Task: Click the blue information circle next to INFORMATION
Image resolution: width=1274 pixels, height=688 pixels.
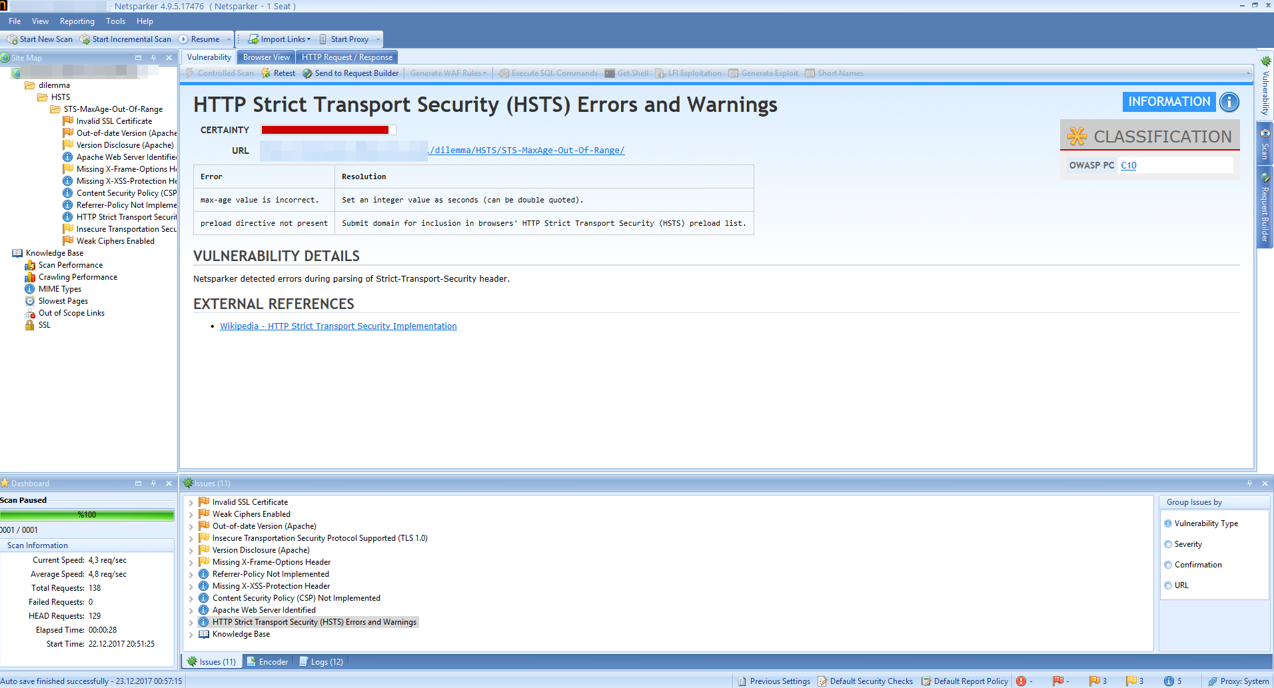Action: 1229,102
